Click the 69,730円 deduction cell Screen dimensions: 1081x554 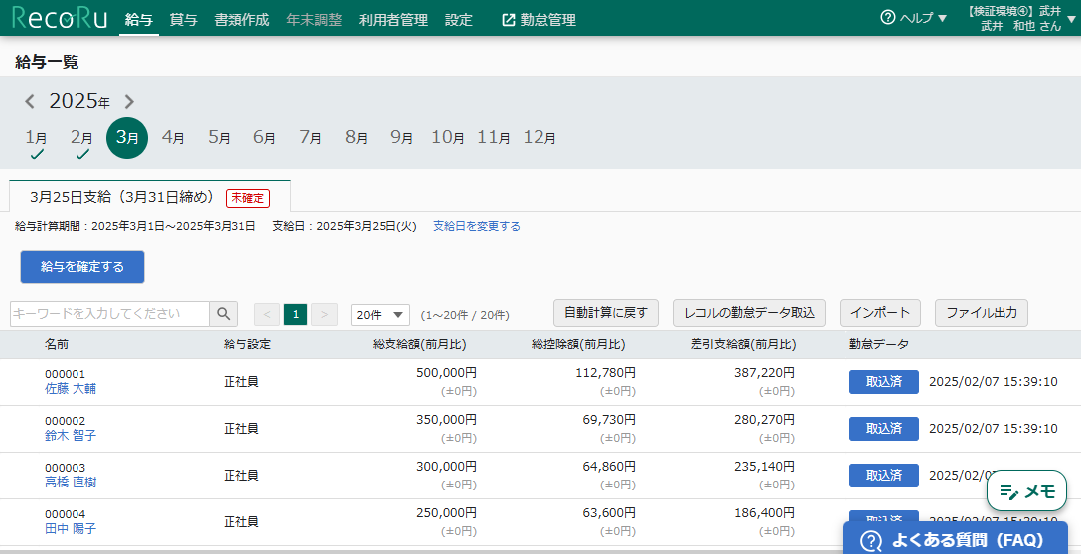(609, 420)
